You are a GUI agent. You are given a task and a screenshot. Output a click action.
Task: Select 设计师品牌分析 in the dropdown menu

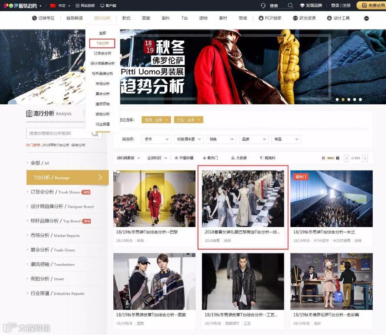103,63
